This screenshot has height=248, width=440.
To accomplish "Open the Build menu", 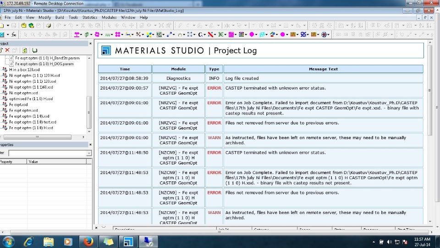I will (60, 17).
